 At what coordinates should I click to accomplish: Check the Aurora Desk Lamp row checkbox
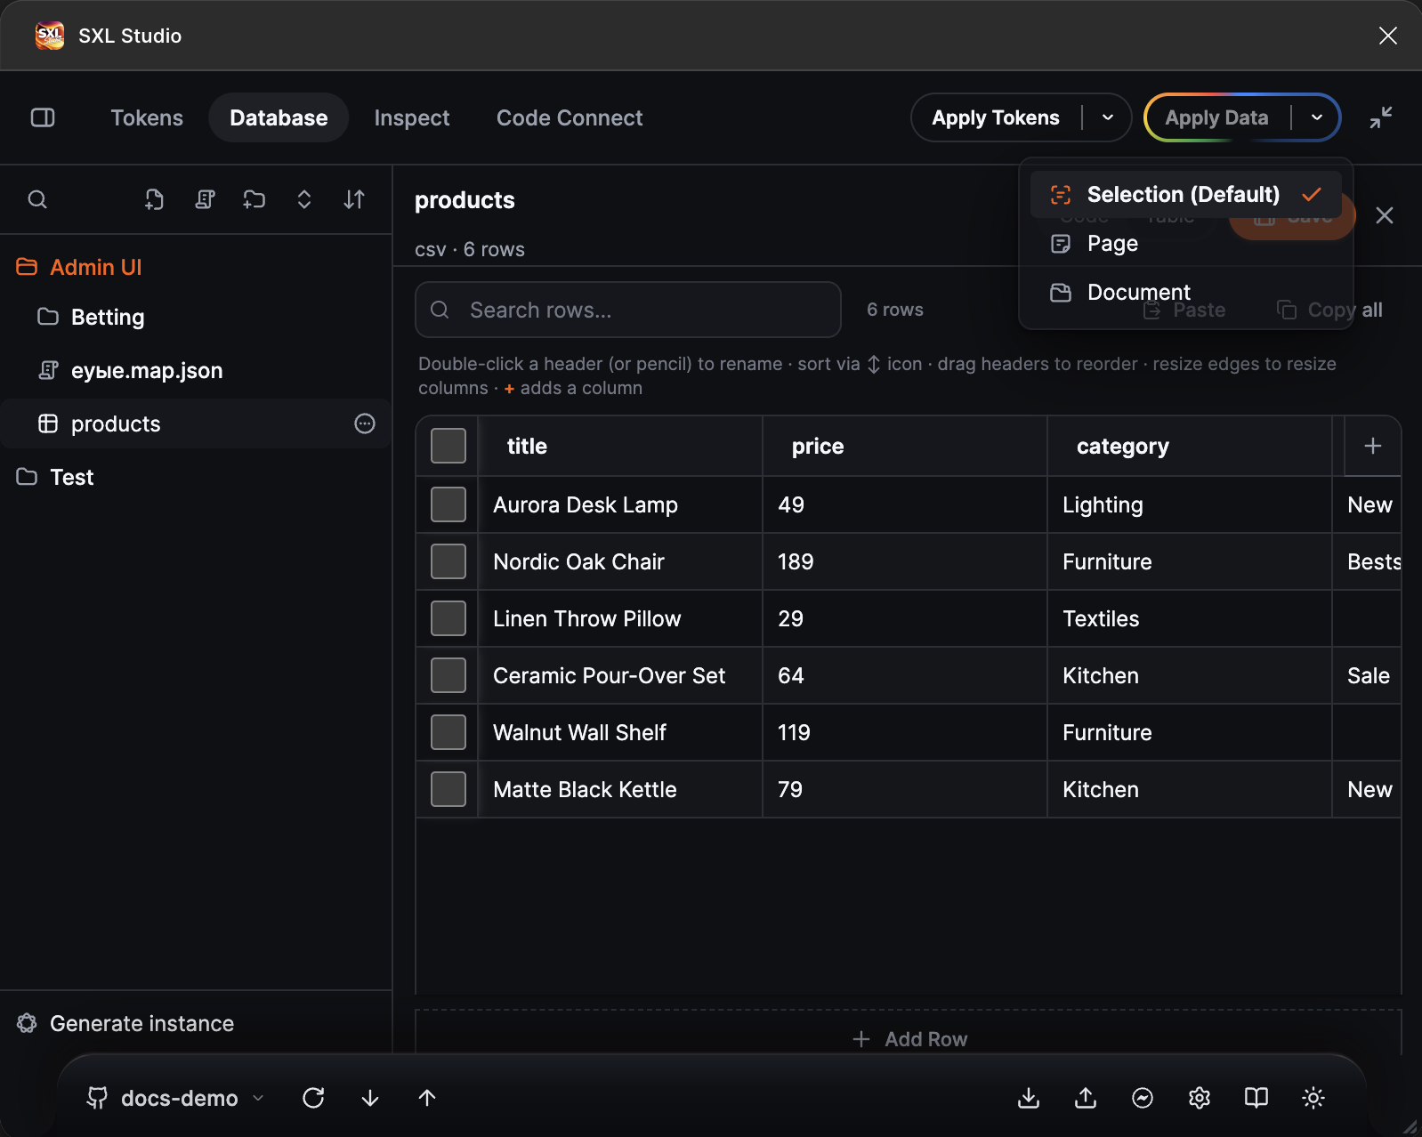click(x=448, y=504)
